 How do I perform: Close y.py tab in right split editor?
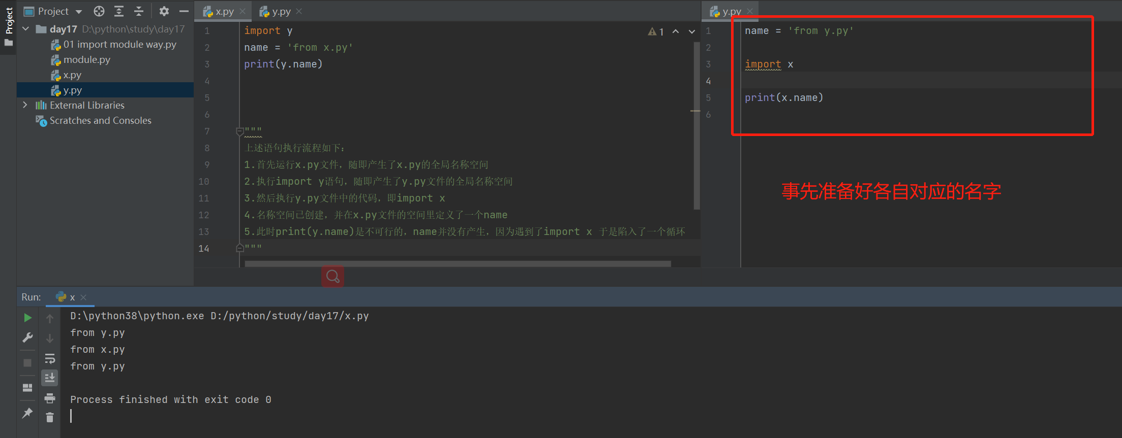coord(750,11)
